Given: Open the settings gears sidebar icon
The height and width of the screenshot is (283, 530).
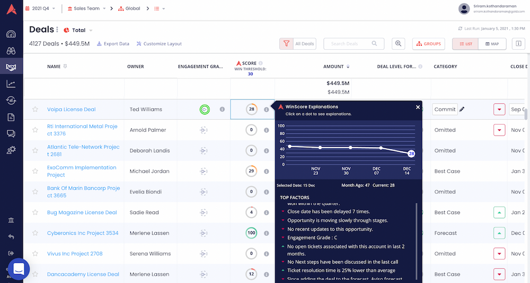Looking at the screenshot, I should [x=11, y=150].
